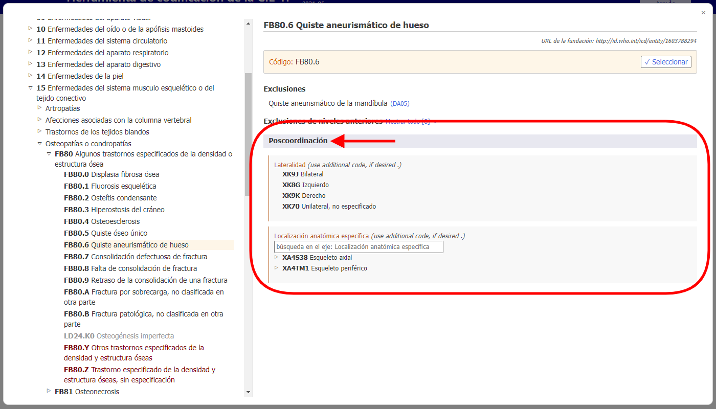Open FB80 Algunos trastornos especificados entry
Viewport: 716px width, 409px height.
[x=144, y=159]
